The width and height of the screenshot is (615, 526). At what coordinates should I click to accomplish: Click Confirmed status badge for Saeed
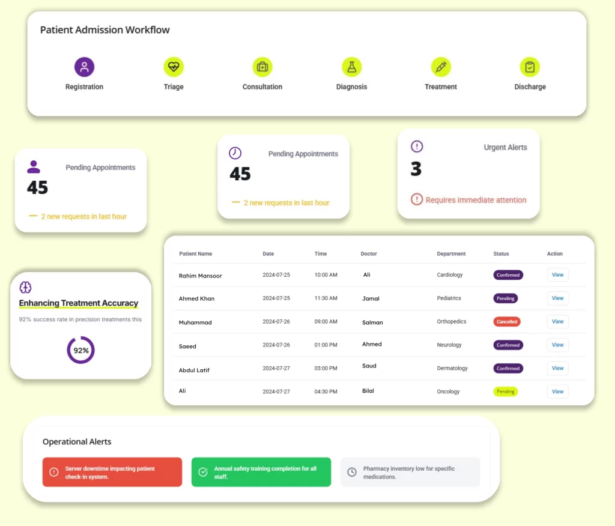click(x=508, y=345)
